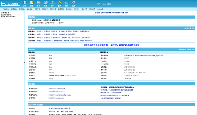Screen dimensions: 197x115
Task: Open the 系统参数设置 quick menu link
Action: point(70,34)
